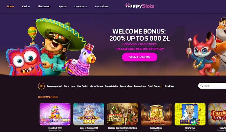This screenshot has width=226, height=132.
Task: Open Promotions in the top menu
Action: point(101,6)
